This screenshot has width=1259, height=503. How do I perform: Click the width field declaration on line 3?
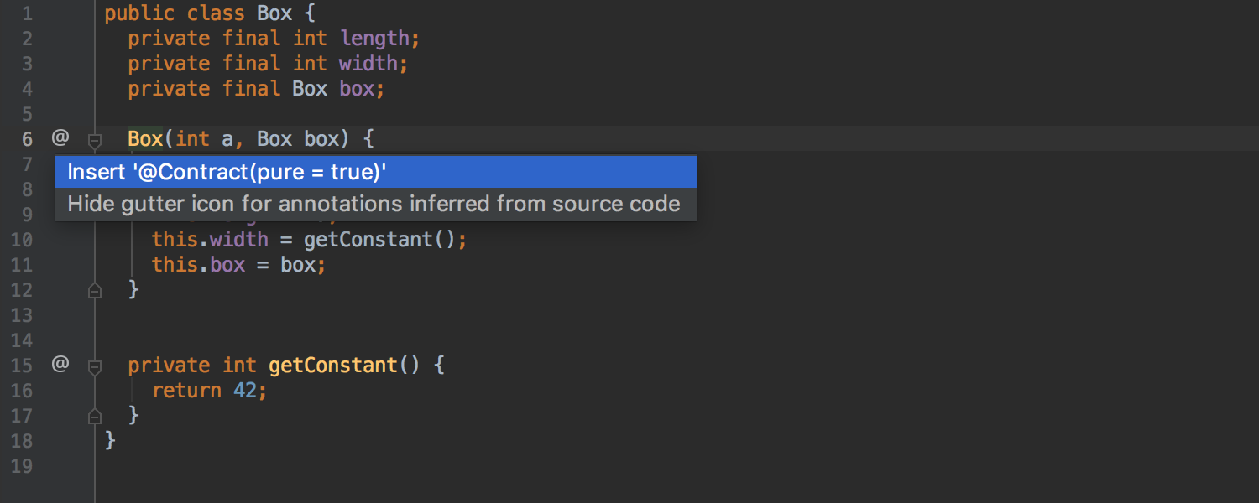tap(368, 63)
